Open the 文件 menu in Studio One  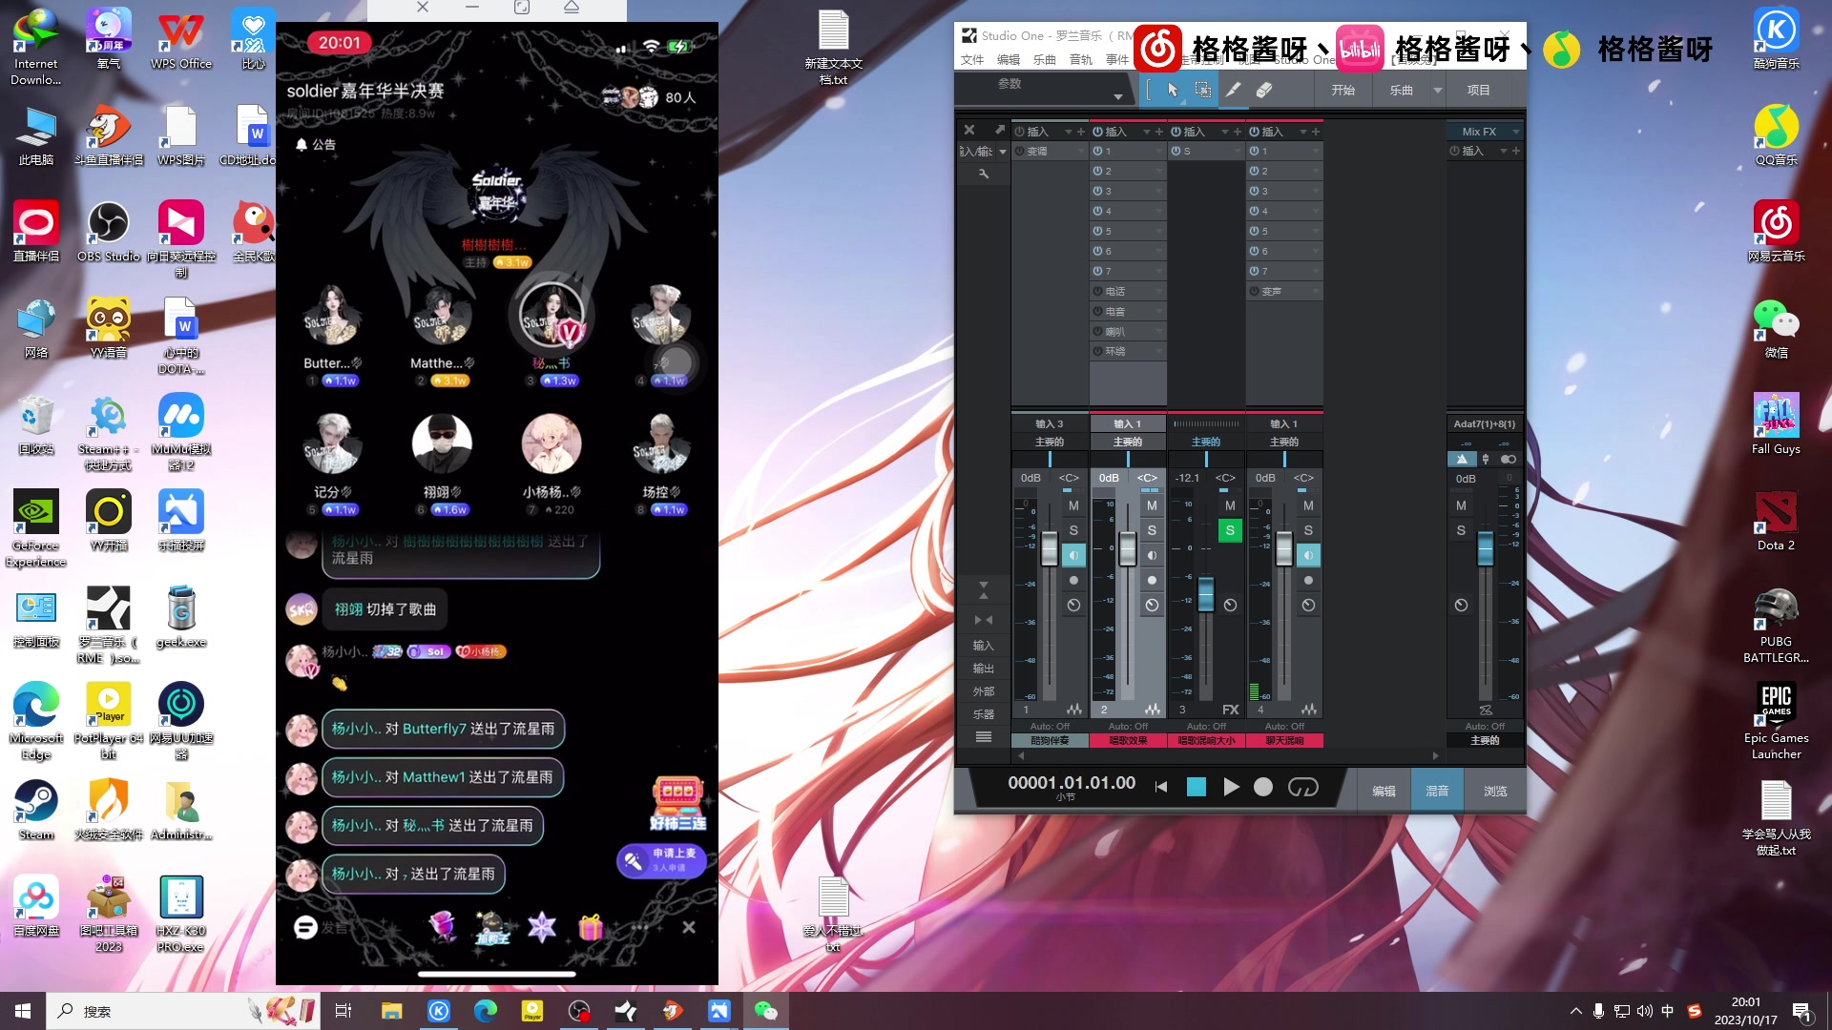point(972,59)
